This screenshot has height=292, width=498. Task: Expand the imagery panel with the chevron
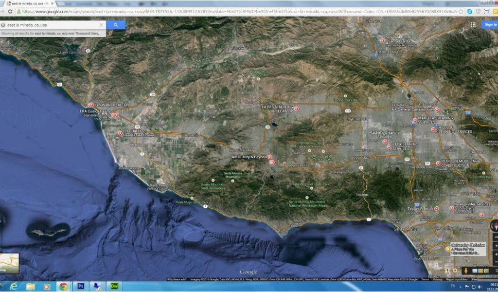496,271
